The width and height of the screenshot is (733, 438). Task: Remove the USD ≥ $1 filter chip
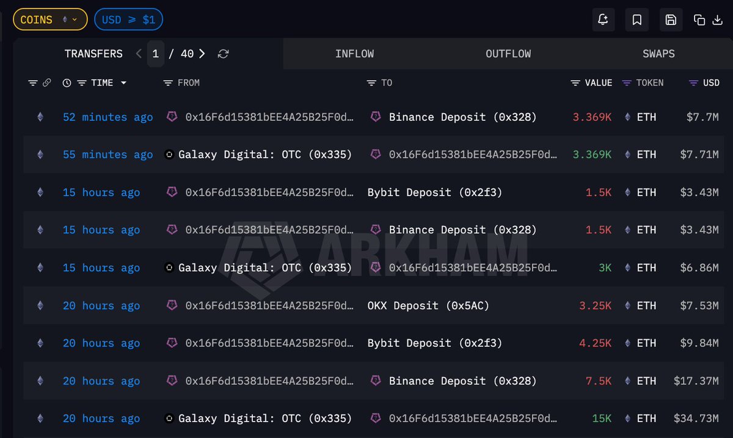click(128, 20)
